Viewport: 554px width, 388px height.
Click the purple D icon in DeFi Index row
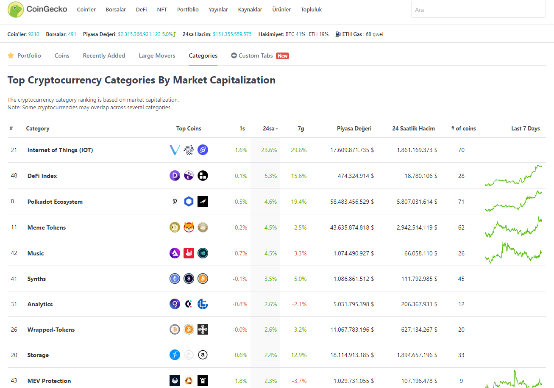(175, 176)
